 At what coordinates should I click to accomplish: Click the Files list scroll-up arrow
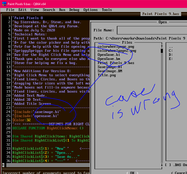pyautogui.click(x=162, y=46)
